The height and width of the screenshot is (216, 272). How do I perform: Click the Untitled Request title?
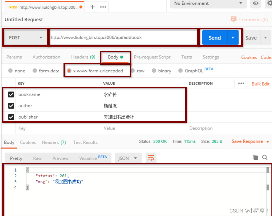24,19
